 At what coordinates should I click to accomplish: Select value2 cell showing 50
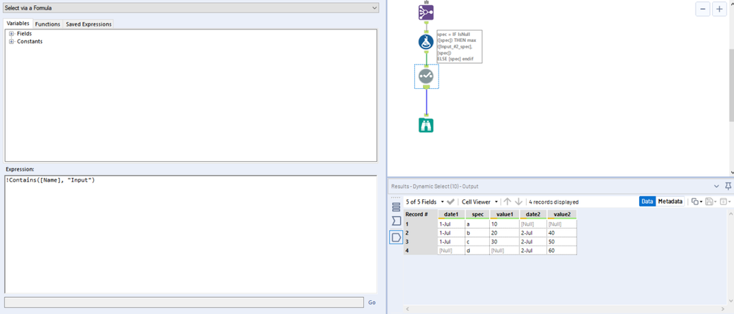coord(562,241)
